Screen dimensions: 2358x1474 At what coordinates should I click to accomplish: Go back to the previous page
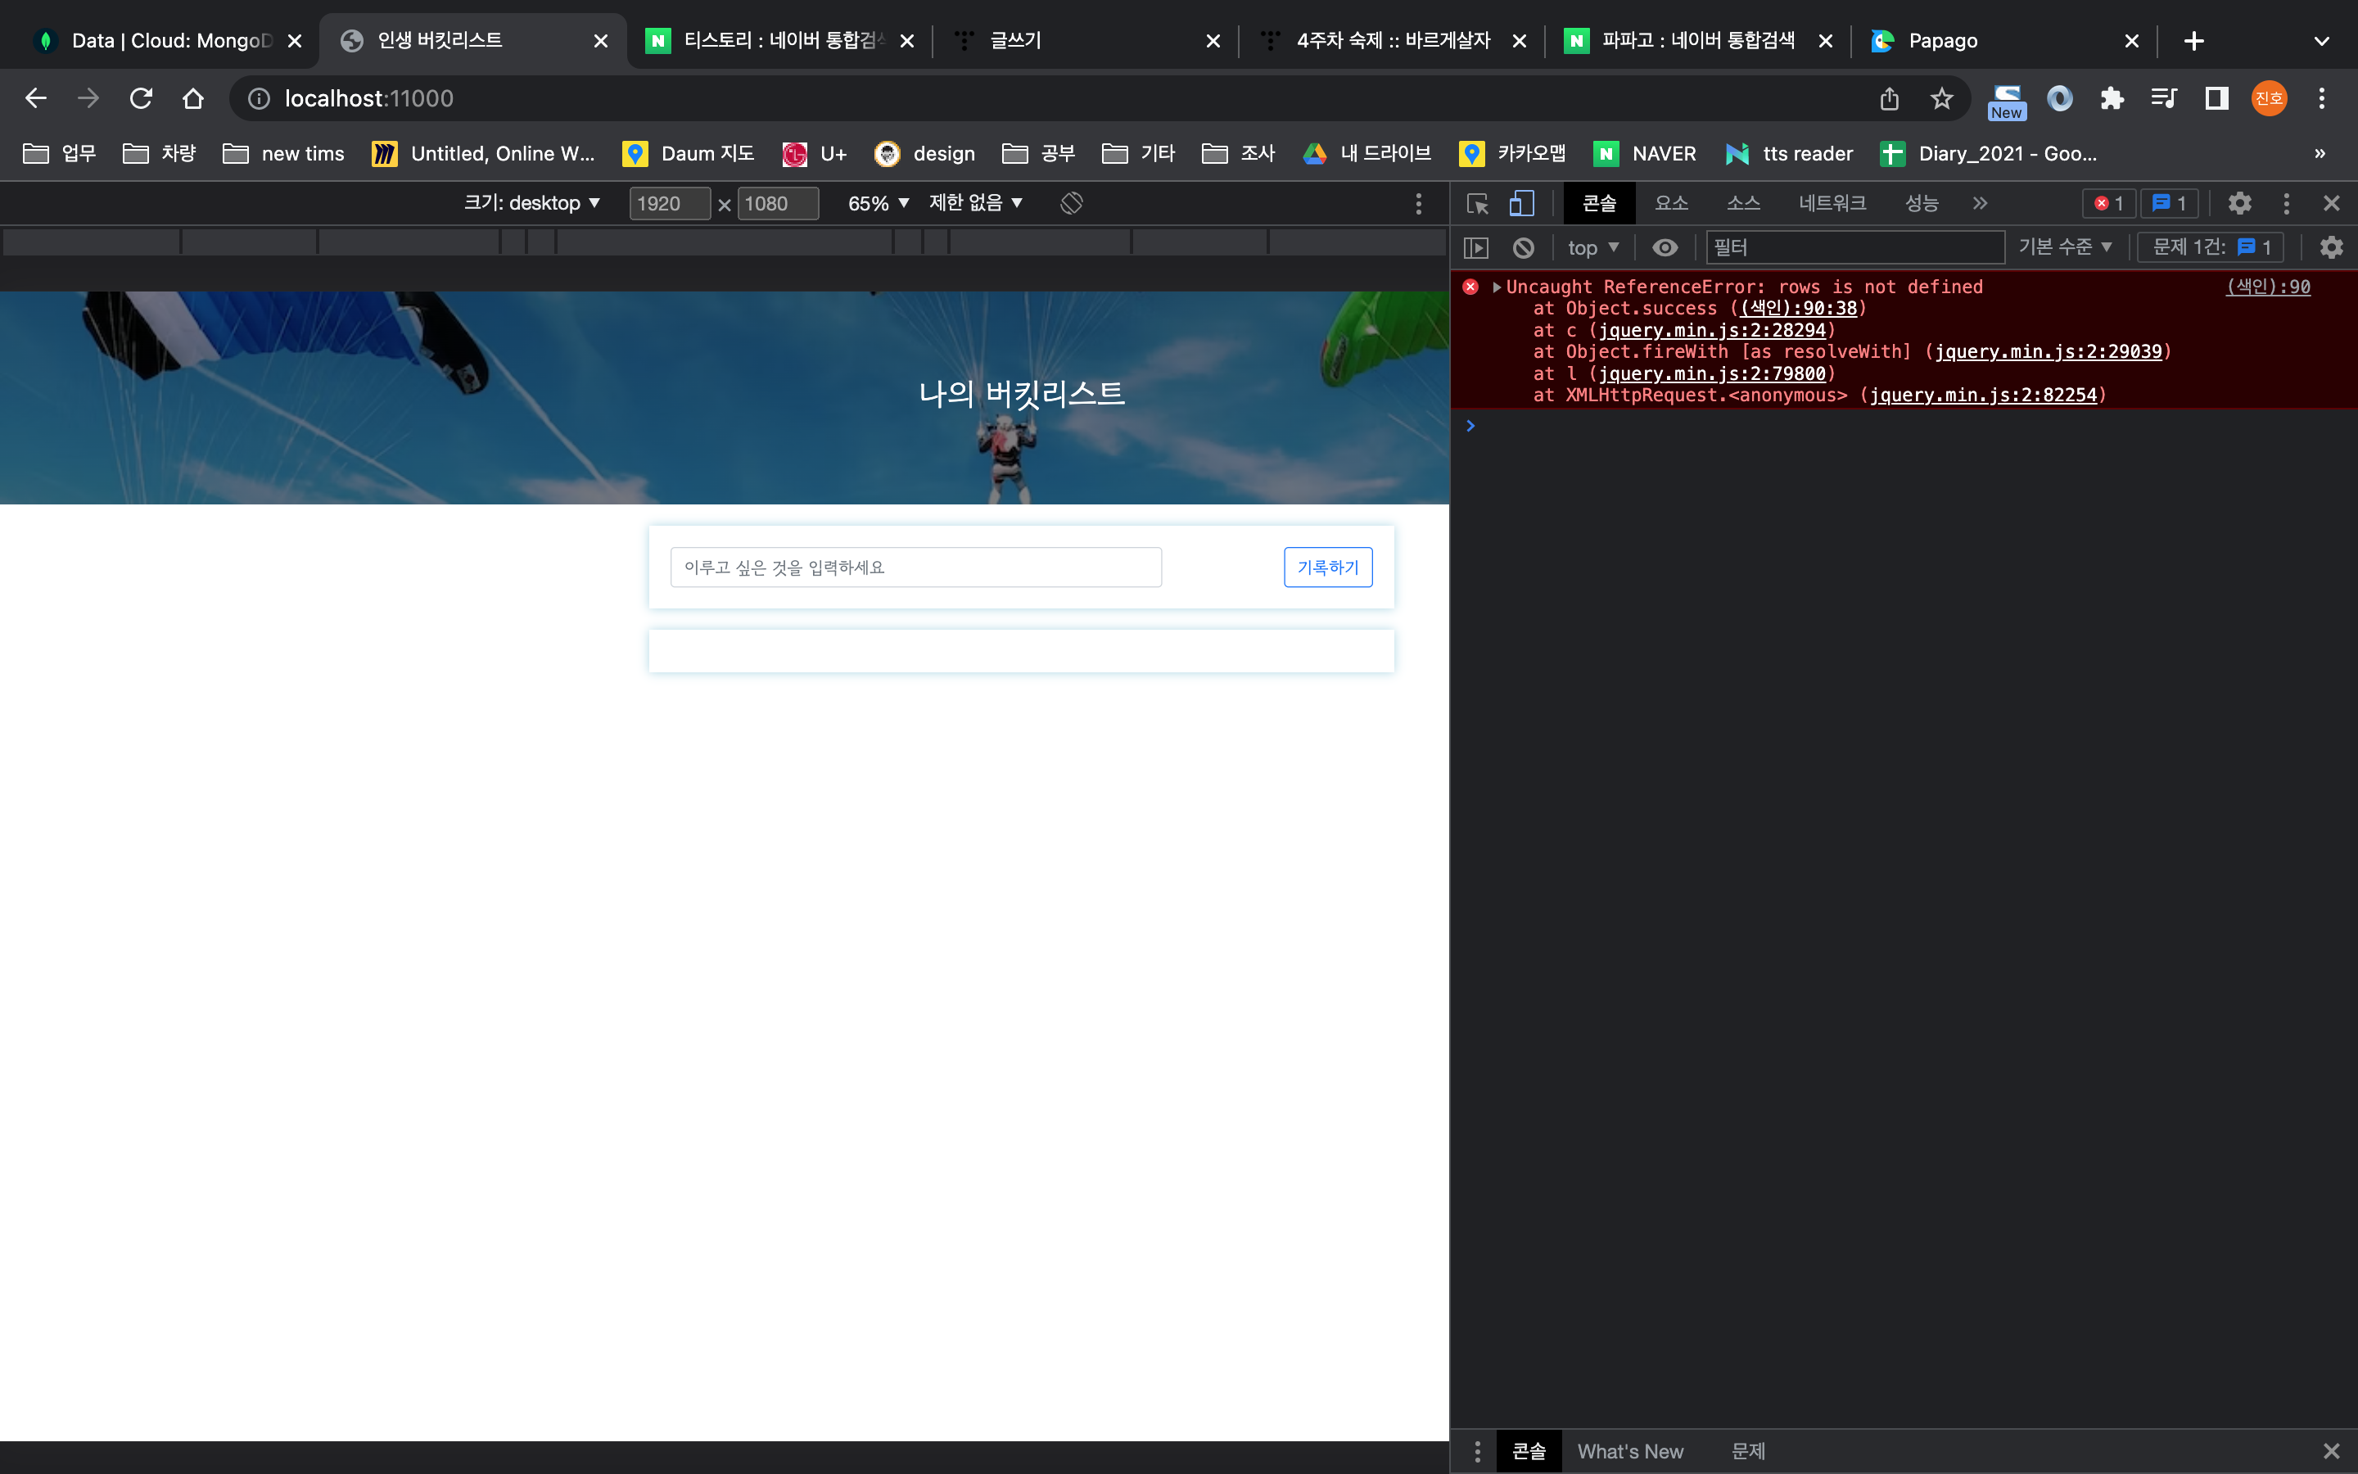36,98
